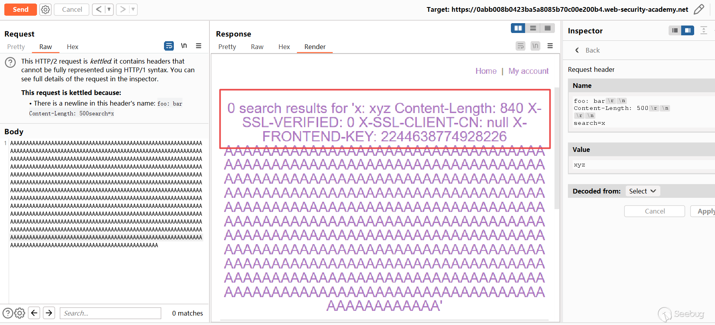Viewport: 715px width, 325px height.
Task: Toggle word wrap in request editor
Action: tap(169, 46)
